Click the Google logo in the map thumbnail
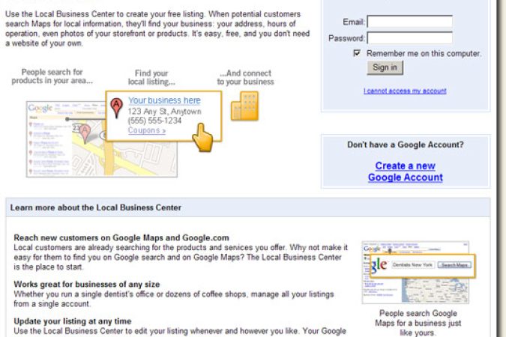506x337 pixels. 40,109
